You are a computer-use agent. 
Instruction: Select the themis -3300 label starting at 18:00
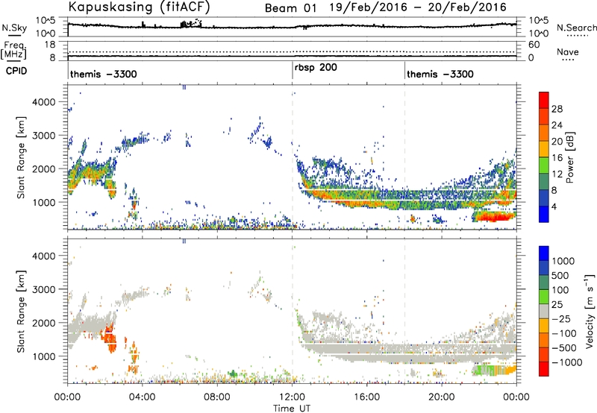(440, 74)
